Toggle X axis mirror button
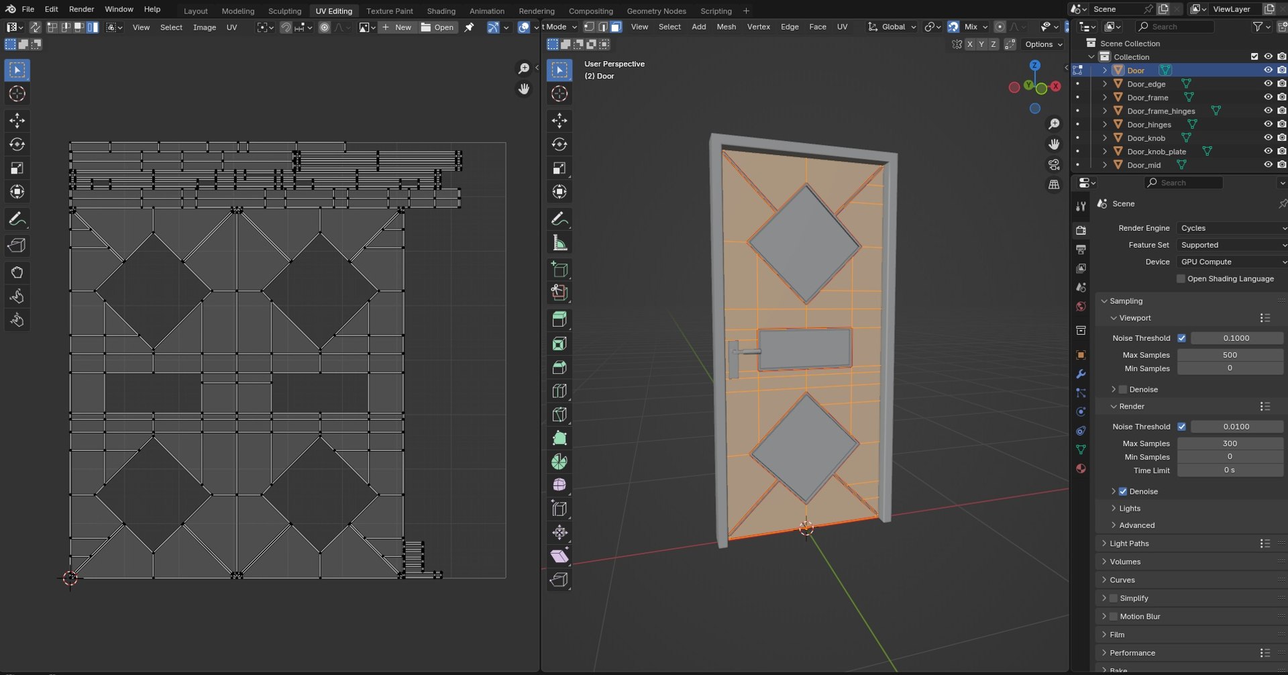The width and height of the screenshot is (1288, 675). click(969, 44)
